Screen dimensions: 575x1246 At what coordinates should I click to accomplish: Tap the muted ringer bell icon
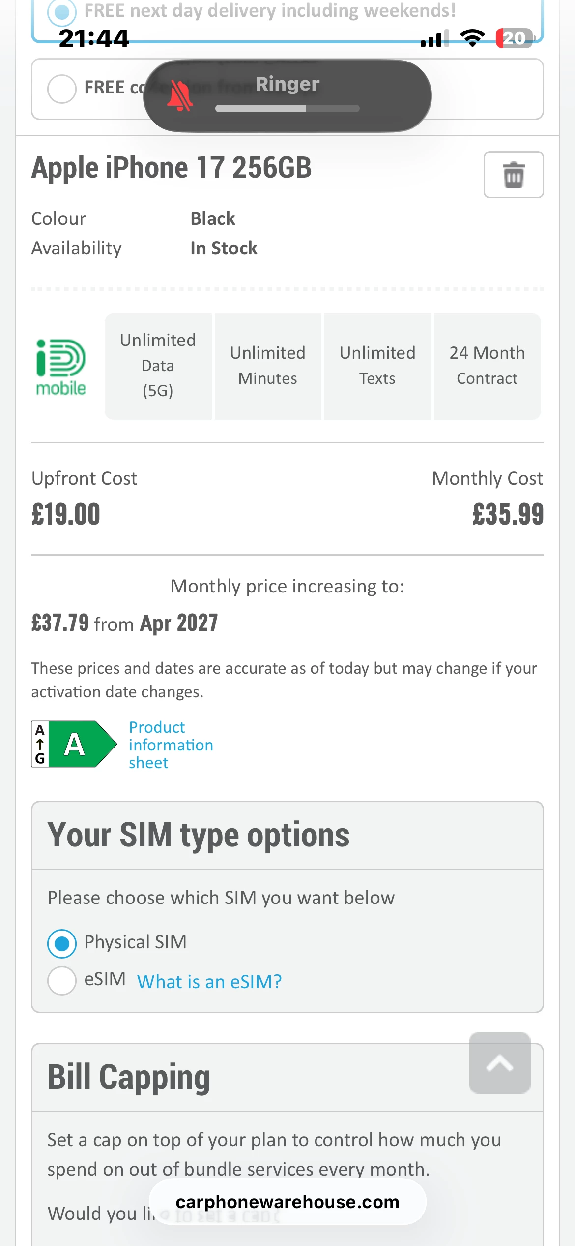[x=180, y=96]
